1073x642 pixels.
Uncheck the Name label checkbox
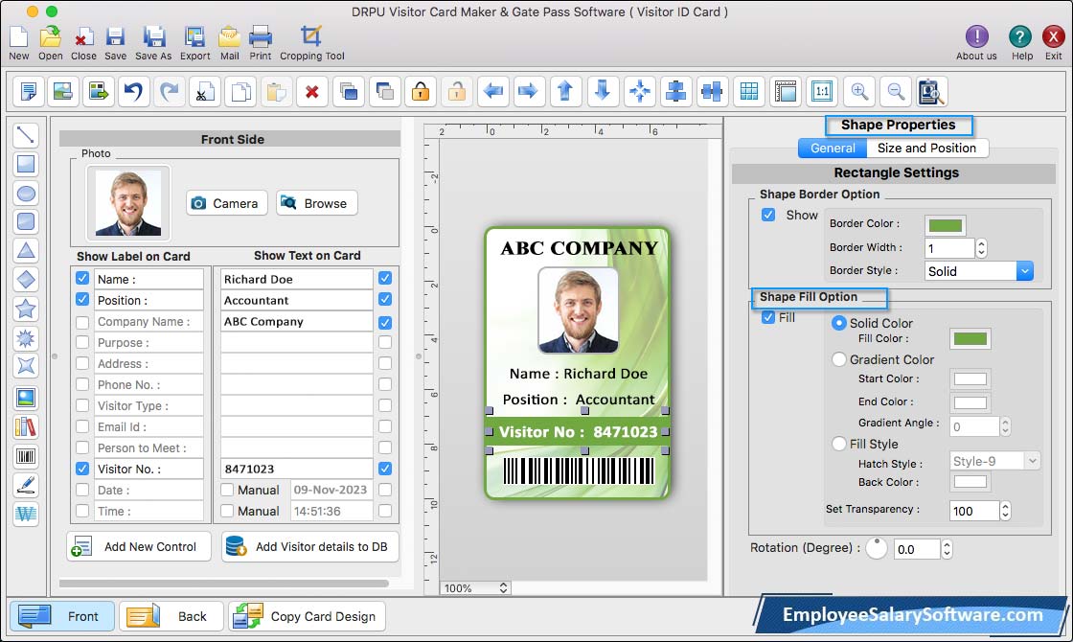click(x=82, y=279)
